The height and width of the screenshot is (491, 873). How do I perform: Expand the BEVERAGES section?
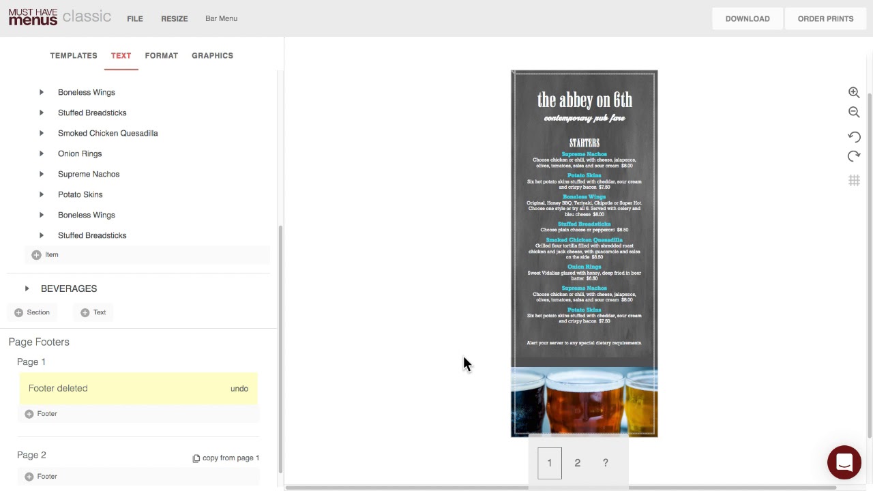point(27,288)
